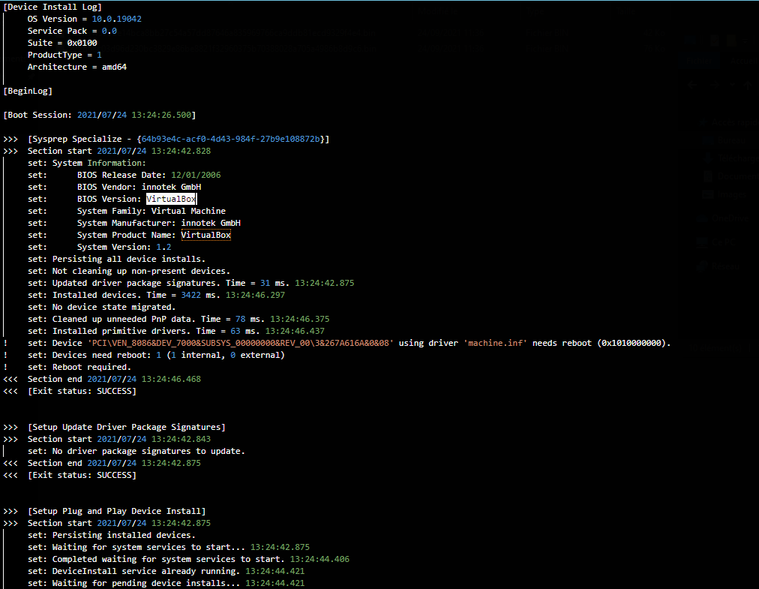The width and height of the screenshot is (759, 589).
Task: Click the "ProductType = 1" line
Action: click(x=64, y=56)
